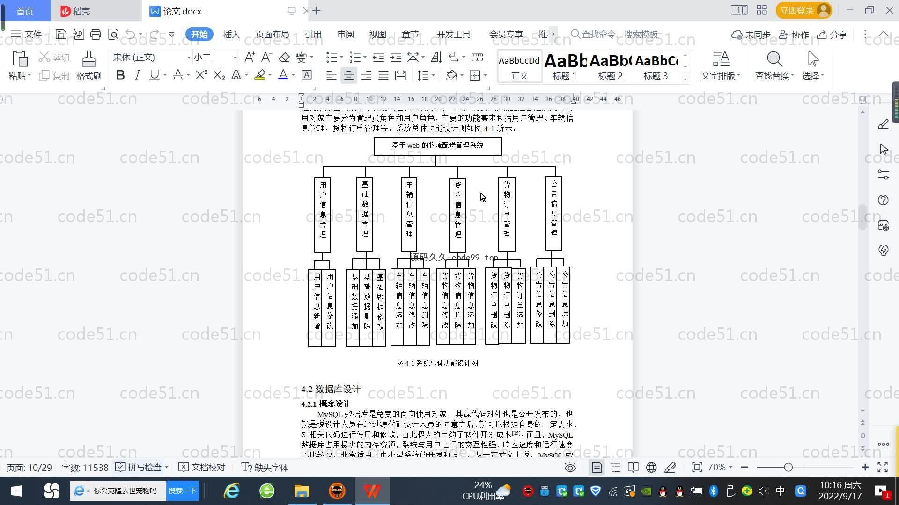Switch to the 引用 References tab
The image size is (899, 505).
(313, 34)
